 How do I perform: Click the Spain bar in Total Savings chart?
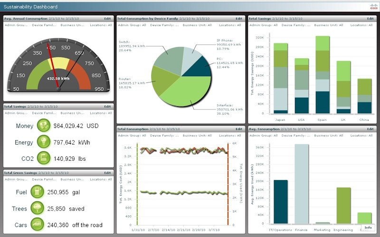pyautogui.click(x=323, y=75)
